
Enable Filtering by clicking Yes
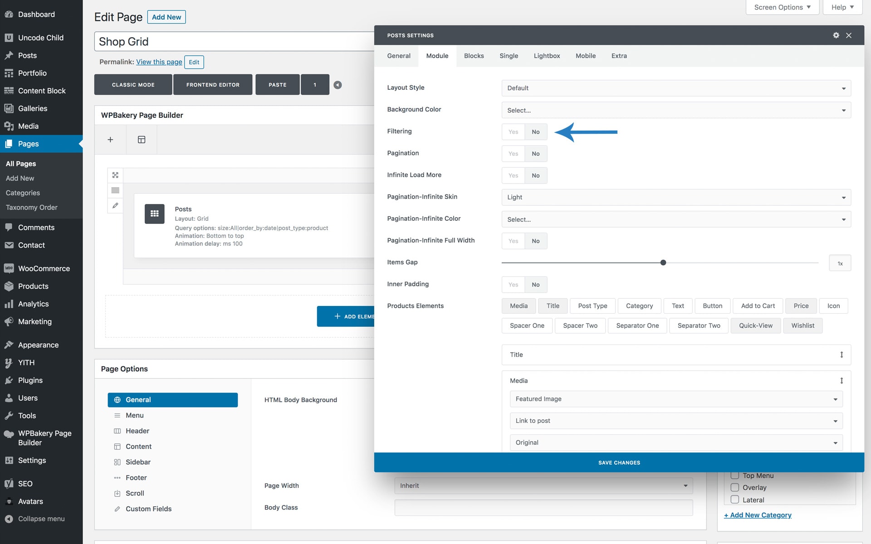(513, 132)
